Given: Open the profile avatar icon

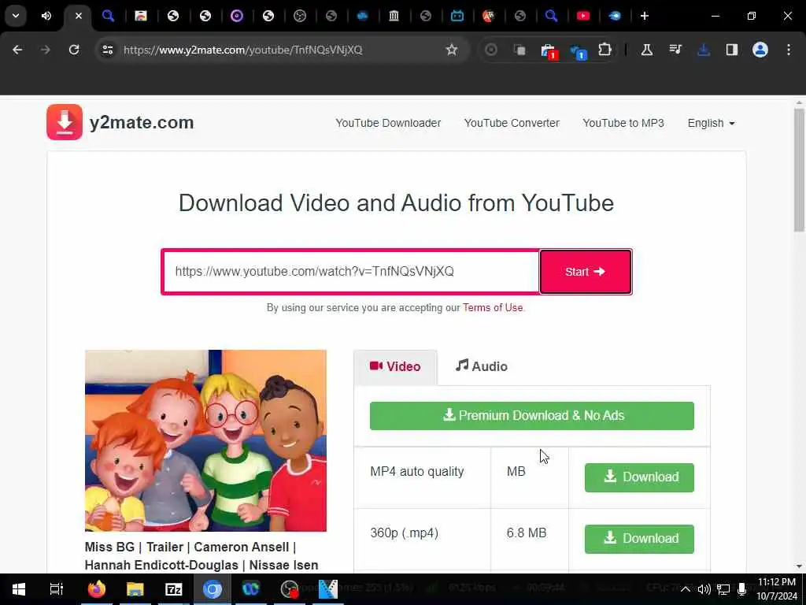Looking at the screenshot, I should pyautogui.click(x=760, y=50).
